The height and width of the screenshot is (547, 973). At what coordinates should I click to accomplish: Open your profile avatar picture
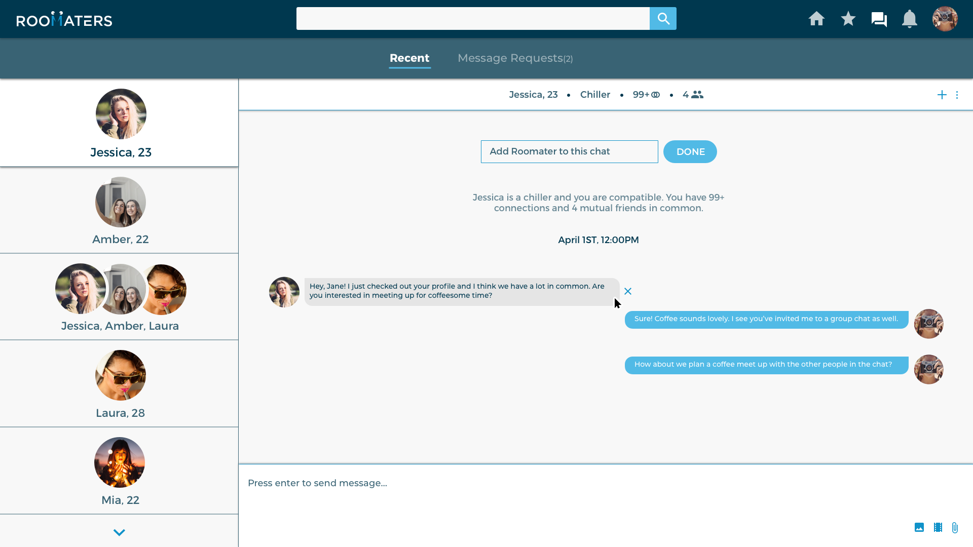point(945,19)
